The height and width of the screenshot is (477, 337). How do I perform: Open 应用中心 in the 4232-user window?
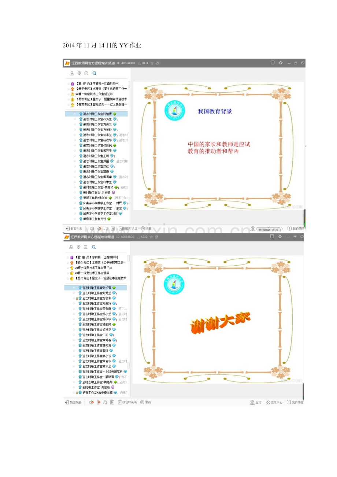[x=274, y=403]
